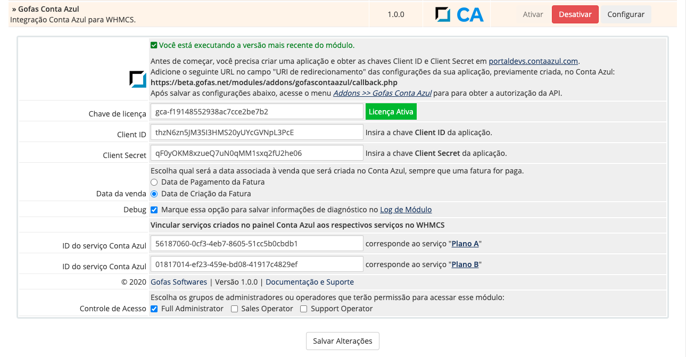Open the Configurar button
The width and height of the screenshot is (686, 357).
pos(626,14)
